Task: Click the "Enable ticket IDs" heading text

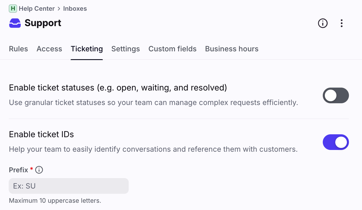Action: coord(41,134)
